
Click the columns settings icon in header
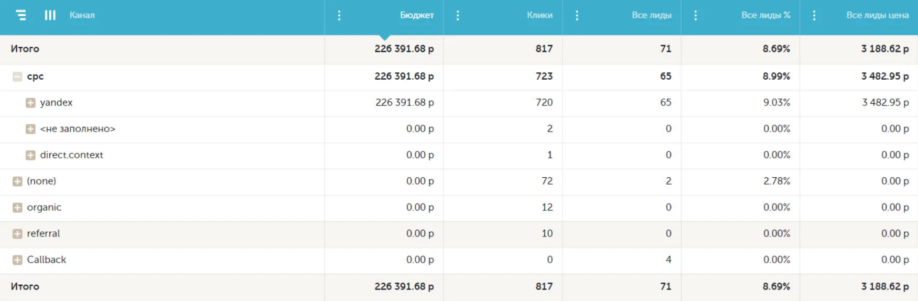(50, 15)
